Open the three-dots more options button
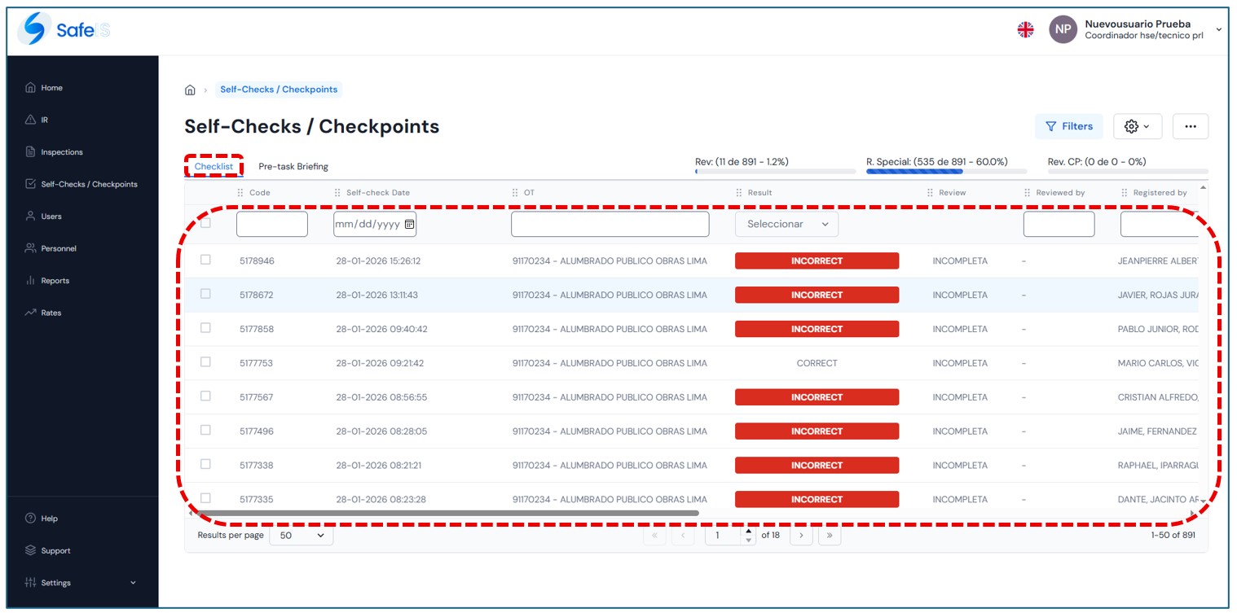This screenshot has height=613, width=1237. click(x=1190, y=126)
